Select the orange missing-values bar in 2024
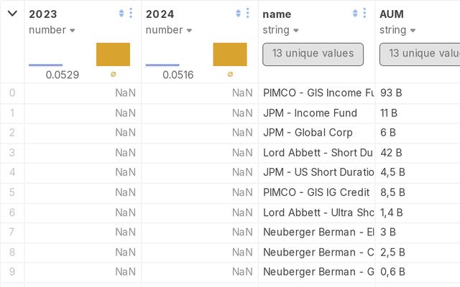 click(230, 55)
